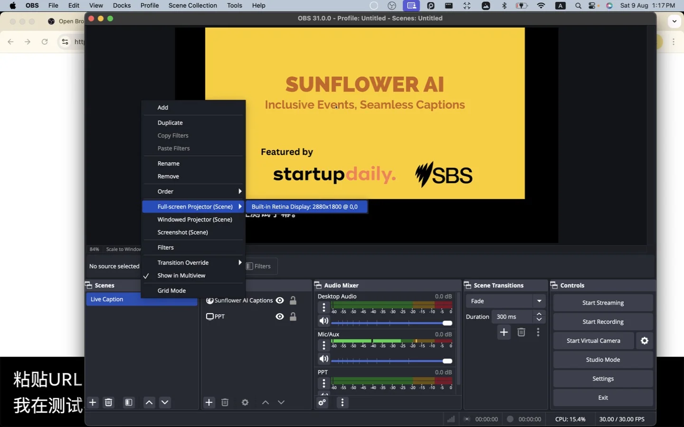
Task: Expand Full-screen Projector (Scene) submenu
Action: click(x=193, y=207)
